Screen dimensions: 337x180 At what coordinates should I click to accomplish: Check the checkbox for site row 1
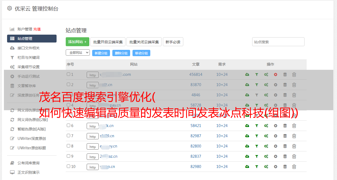click(68, 74)
